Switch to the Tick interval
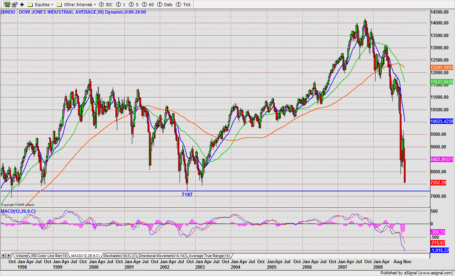 click(x=184, y=5)
